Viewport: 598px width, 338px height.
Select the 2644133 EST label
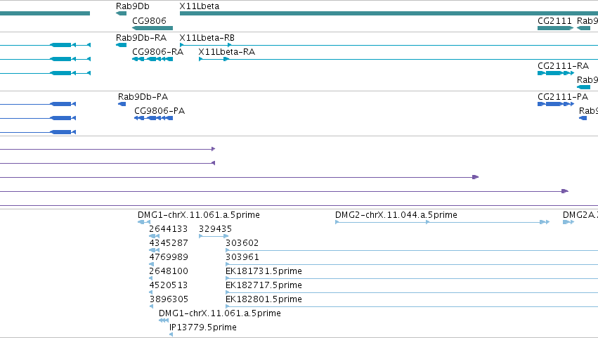[168, 229]
